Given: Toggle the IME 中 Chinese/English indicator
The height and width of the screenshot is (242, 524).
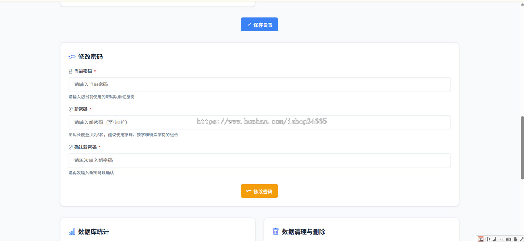Looking at the screenshot, I should tap(488, 239).
